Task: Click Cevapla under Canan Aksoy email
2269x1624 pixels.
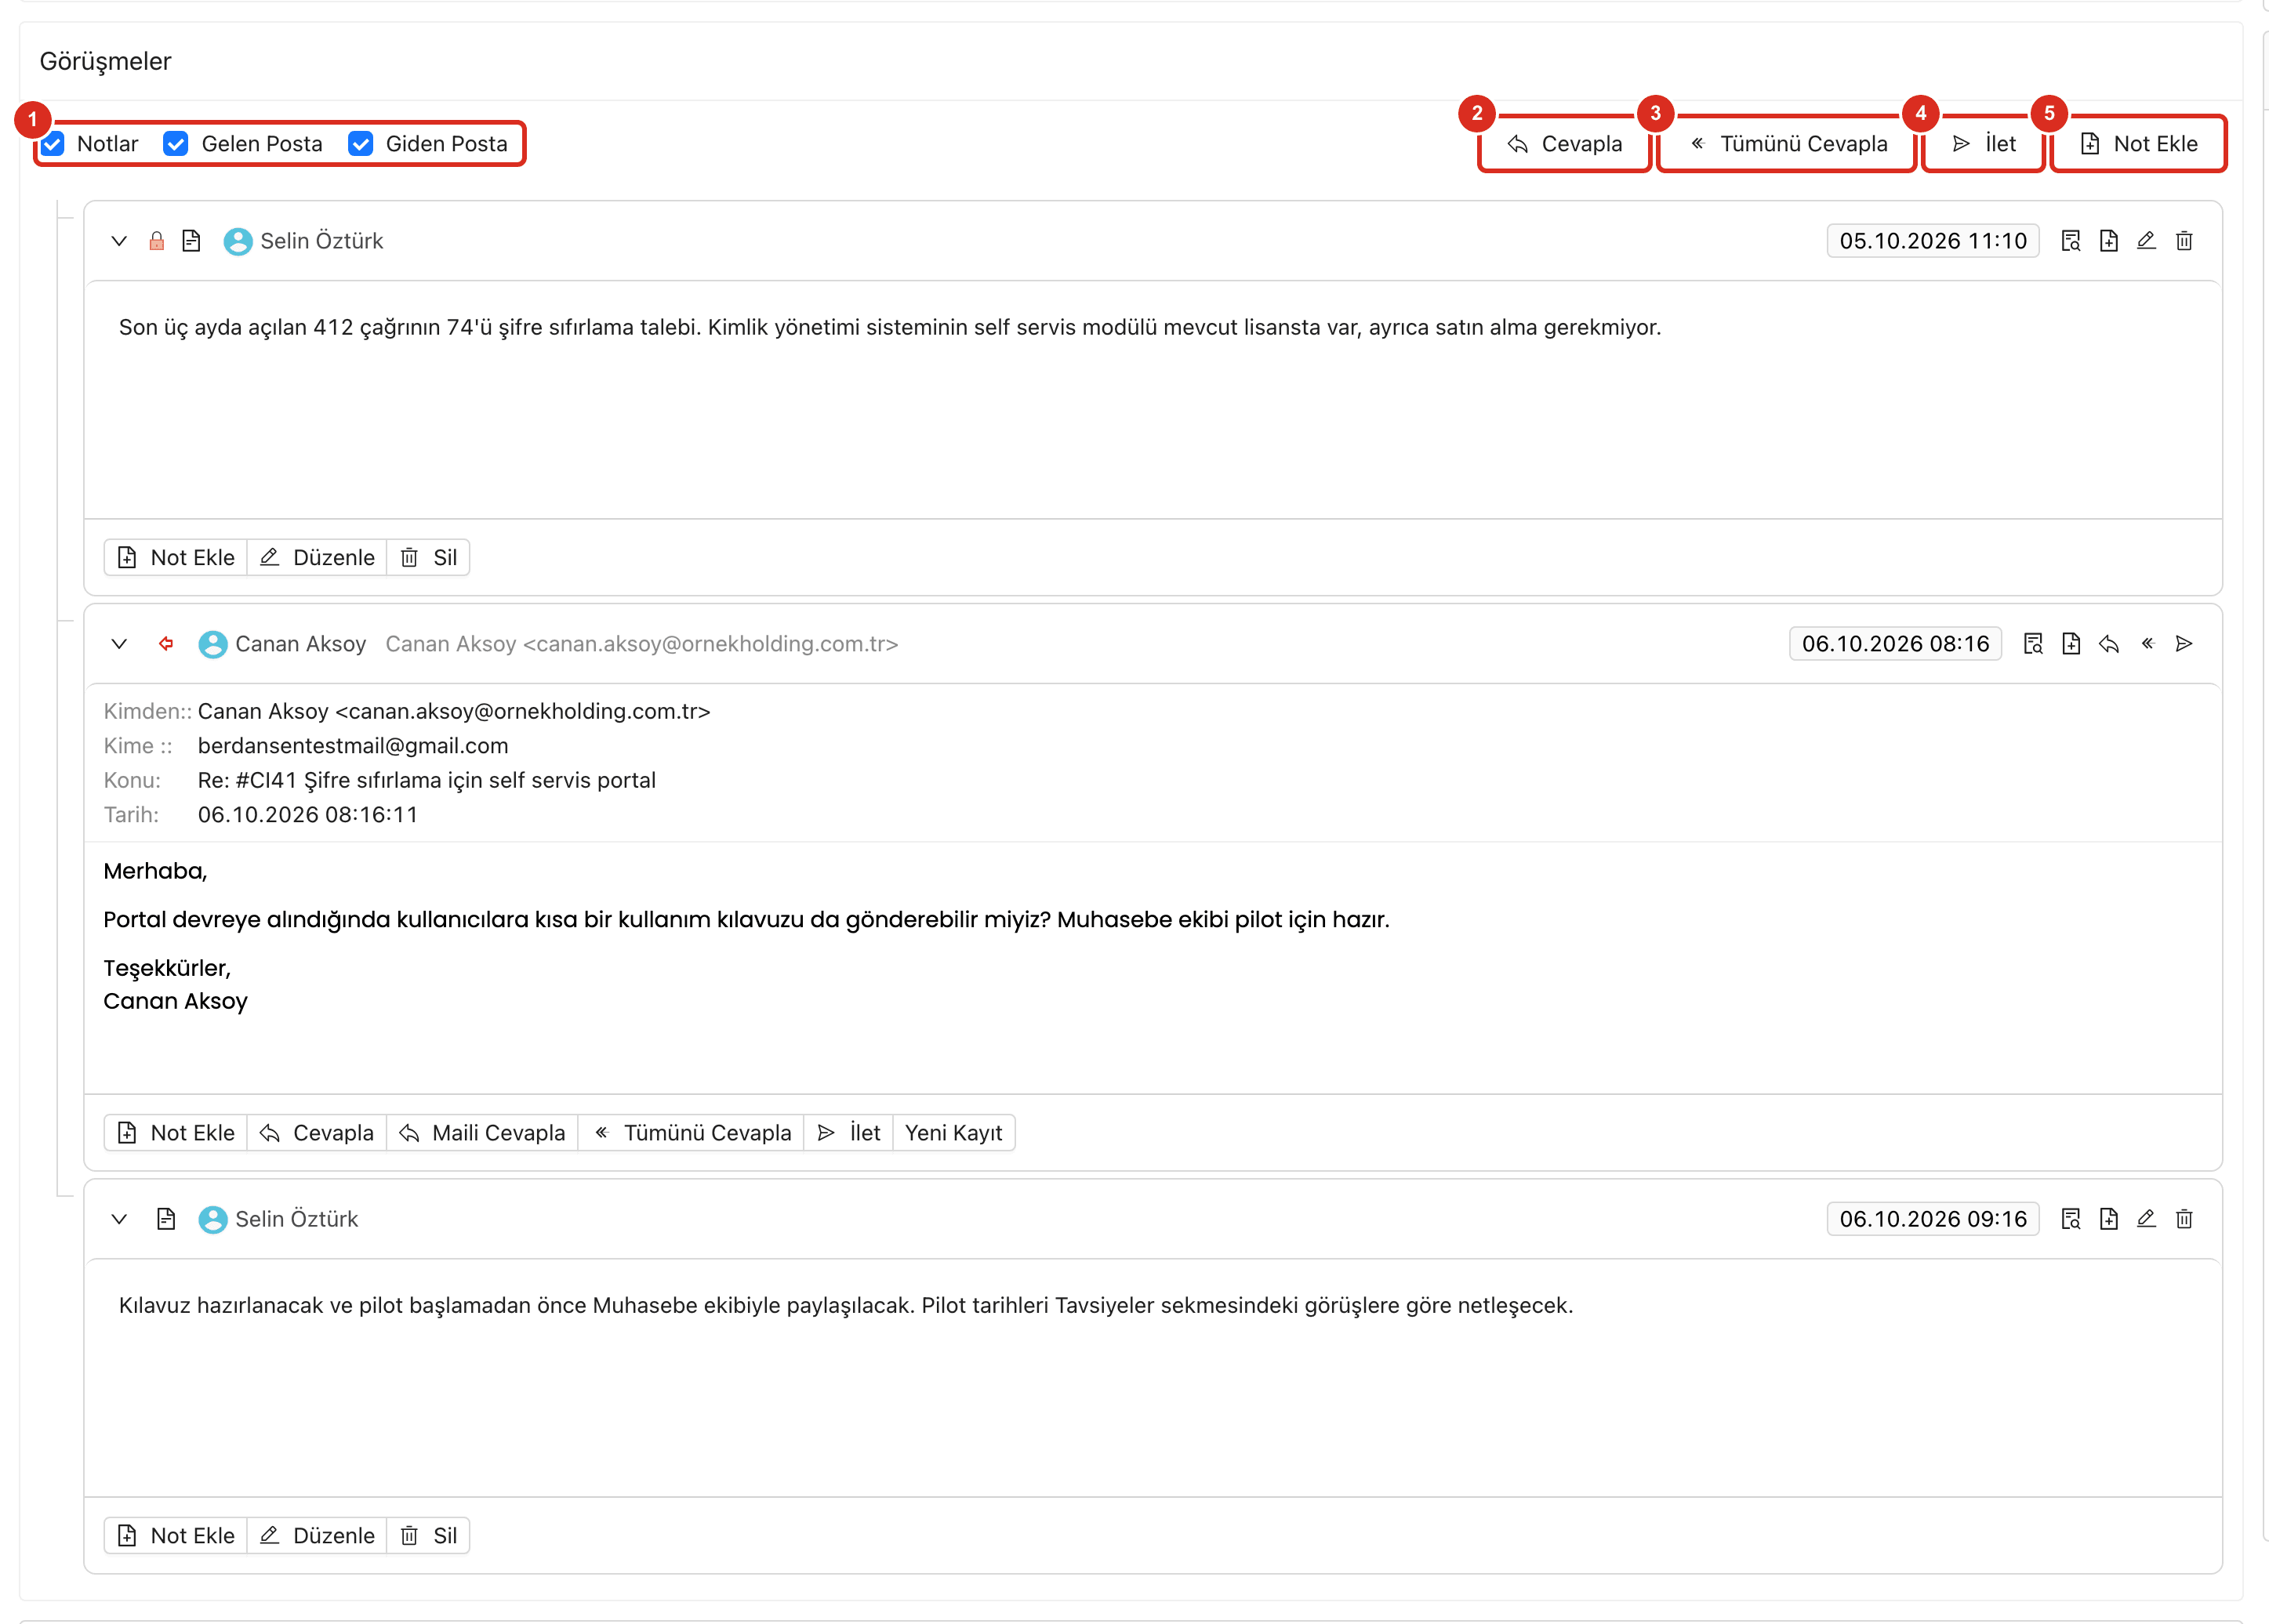Action: (x=317, y=1133)
